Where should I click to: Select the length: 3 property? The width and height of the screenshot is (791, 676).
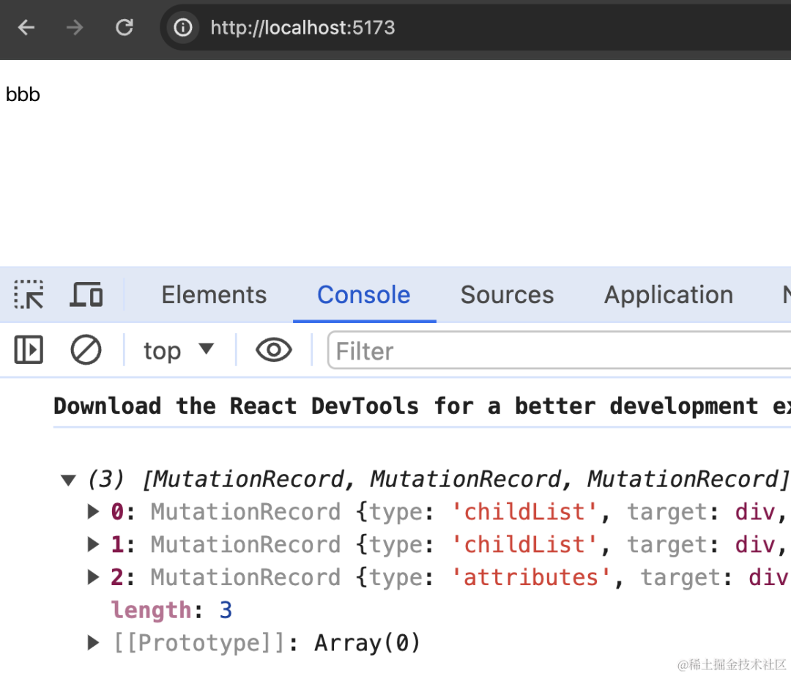[x=171, y=610]
